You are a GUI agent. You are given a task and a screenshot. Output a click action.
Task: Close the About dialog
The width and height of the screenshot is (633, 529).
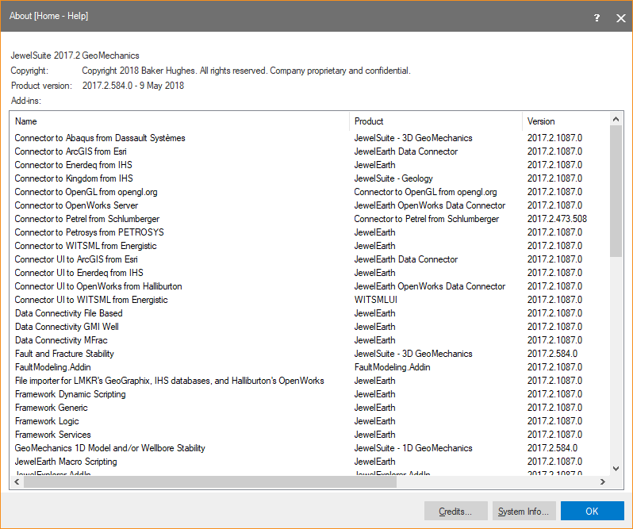[x=620, y=17]
